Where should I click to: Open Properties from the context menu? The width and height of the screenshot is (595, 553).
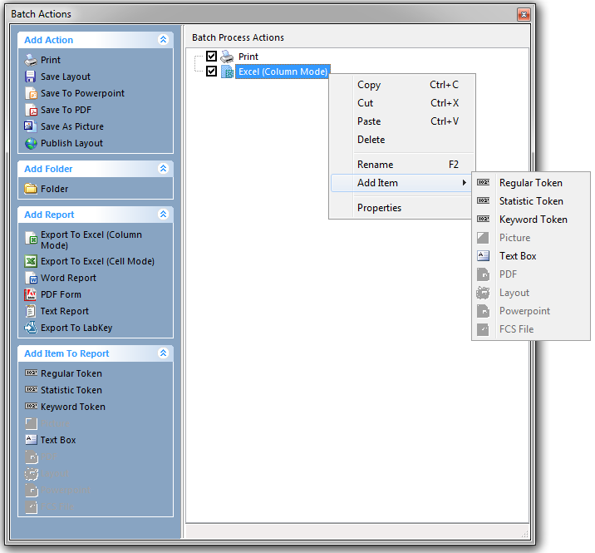tap(379, 208)
